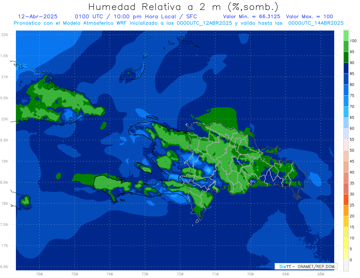Click the '0000UTC_14ABR2025' valid-until timestamp
Screen dimensions: 360x278
(x=316, y=23)
